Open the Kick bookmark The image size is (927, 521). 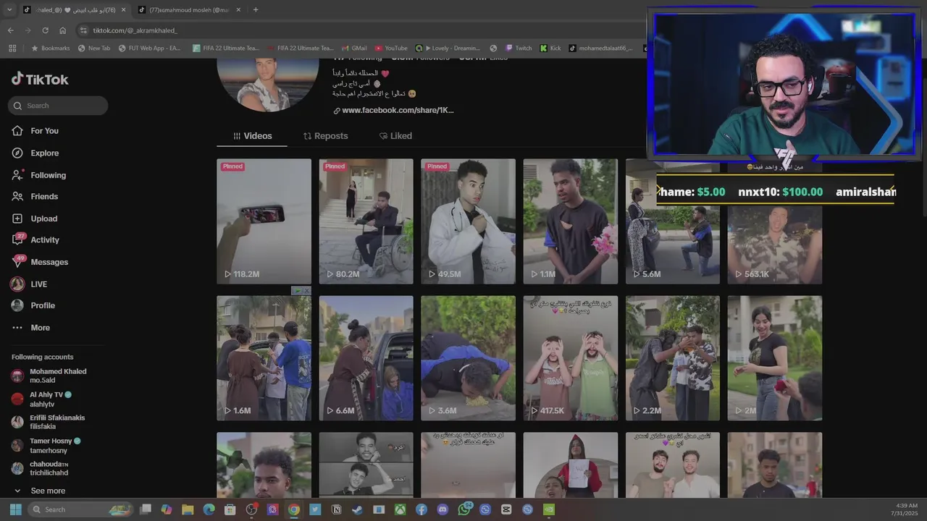[550, 48]
